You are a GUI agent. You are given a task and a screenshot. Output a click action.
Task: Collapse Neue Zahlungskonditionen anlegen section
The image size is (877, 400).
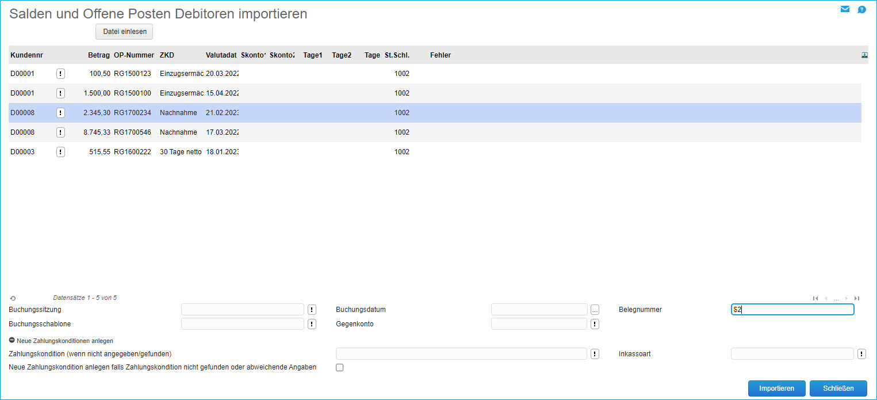pos(12,341)
